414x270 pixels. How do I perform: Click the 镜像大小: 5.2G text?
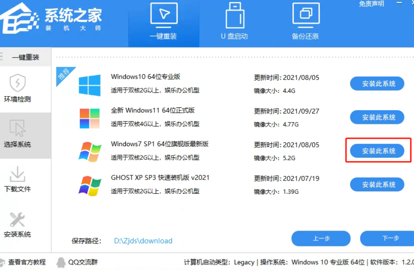tap(274, 158)
